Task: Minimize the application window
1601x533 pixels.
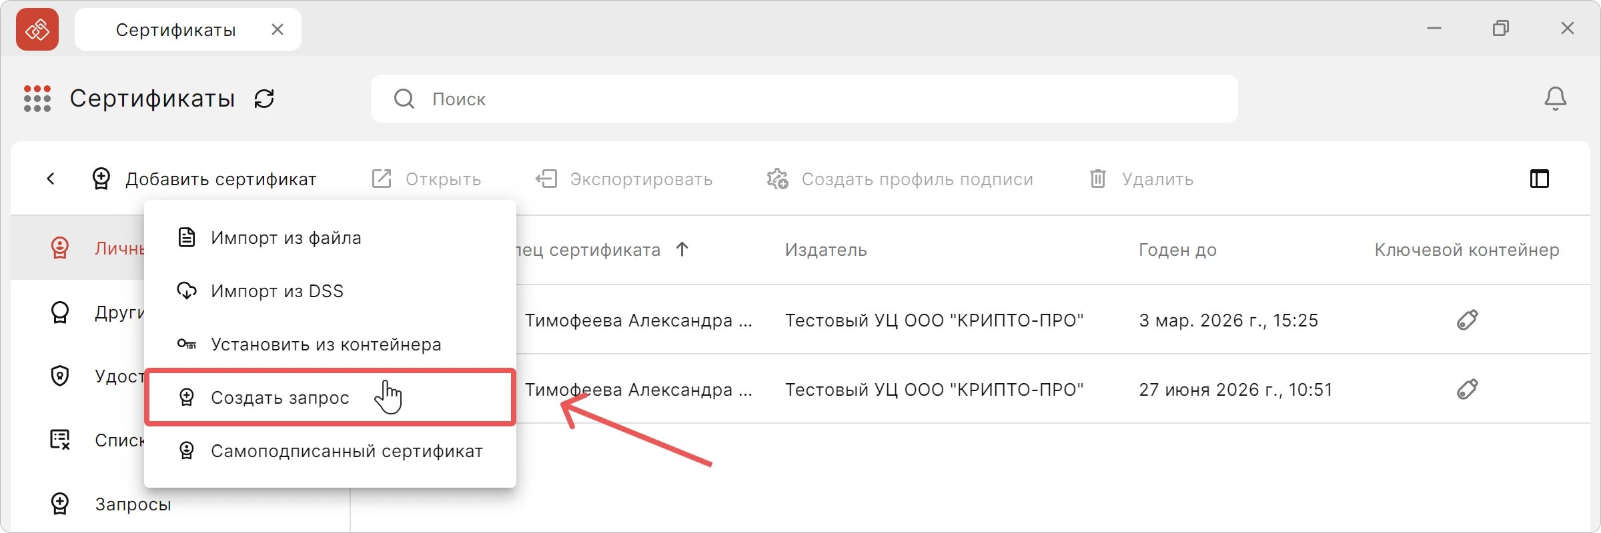Action: pyautogui.click(x=1434, y=28)
